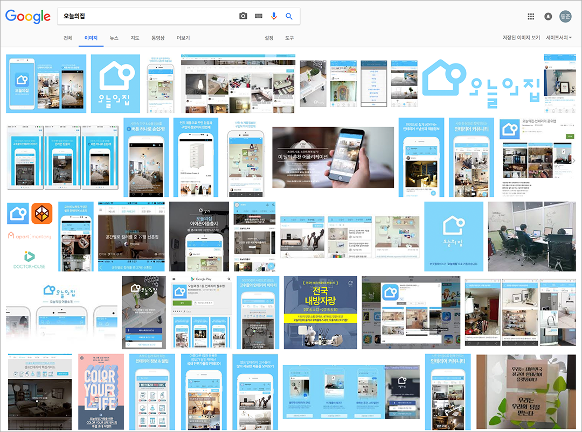Open the 인테리어 정보 & 꿀팁 image
Image resolution: width=582 pixels, height=432 pixels.
152,392
